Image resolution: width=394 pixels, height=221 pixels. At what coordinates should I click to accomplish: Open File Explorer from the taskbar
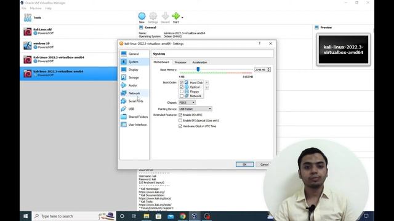point(147,216)
